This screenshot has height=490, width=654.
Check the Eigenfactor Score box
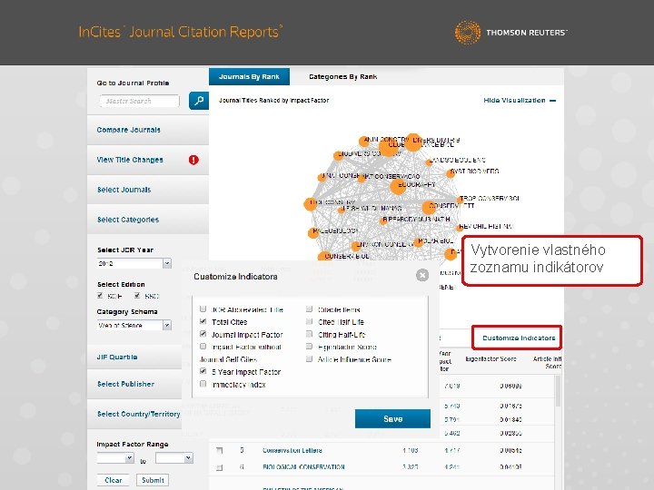309,347
